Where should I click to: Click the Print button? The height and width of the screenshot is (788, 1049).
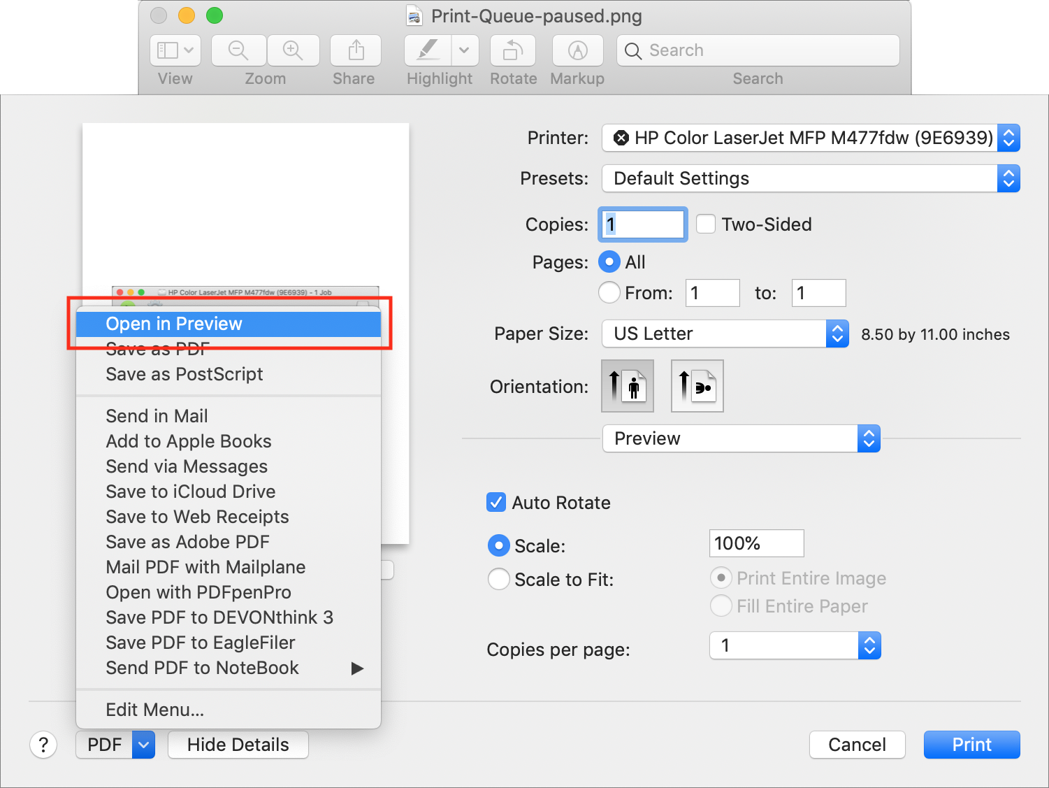pos(971,745)
